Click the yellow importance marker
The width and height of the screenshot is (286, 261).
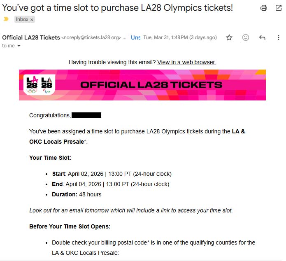[x=6, y=19]
